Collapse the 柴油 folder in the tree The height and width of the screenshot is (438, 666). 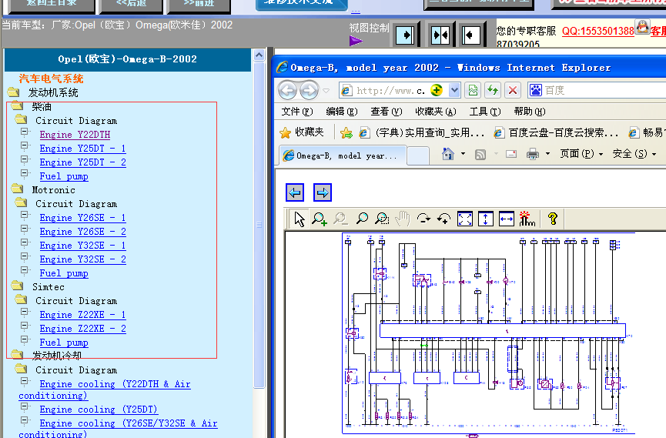[x=17, y=105]
